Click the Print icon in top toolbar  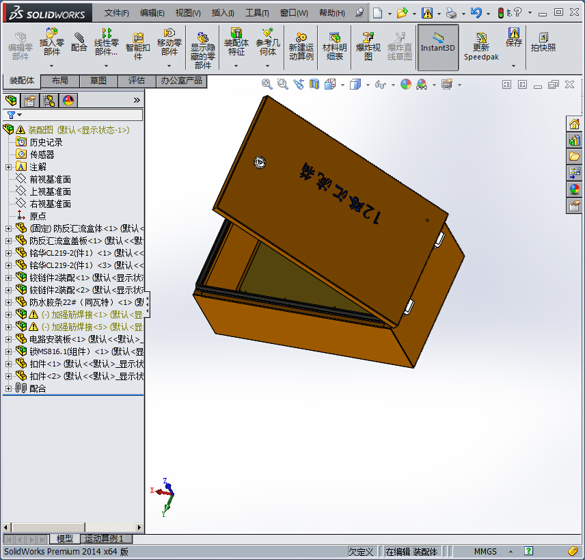click(x=451, y=14)
